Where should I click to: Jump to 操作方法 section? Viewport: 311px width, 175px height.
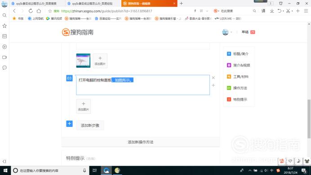(237, 88)
